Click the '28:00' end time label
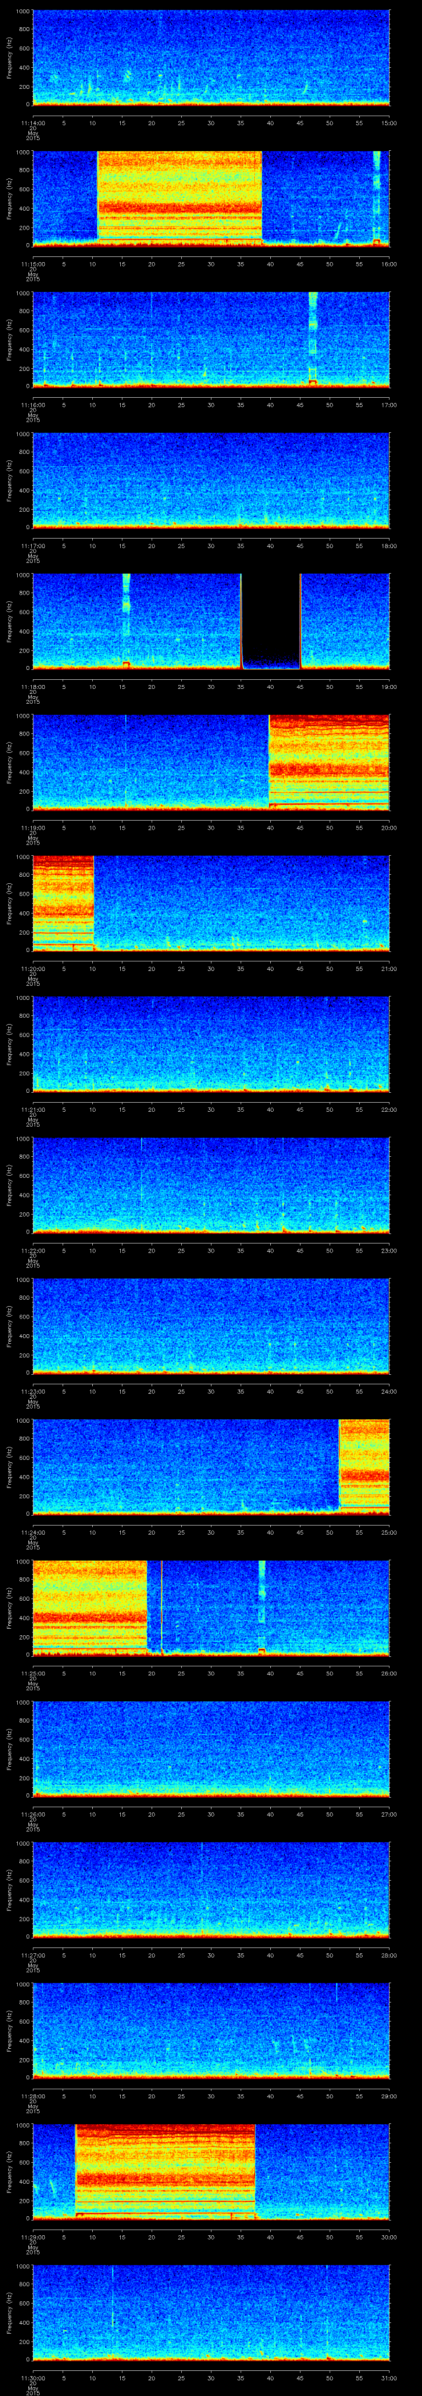Image resolution: width=422 pixels, height=2396 pixels. pos(389,1954)
